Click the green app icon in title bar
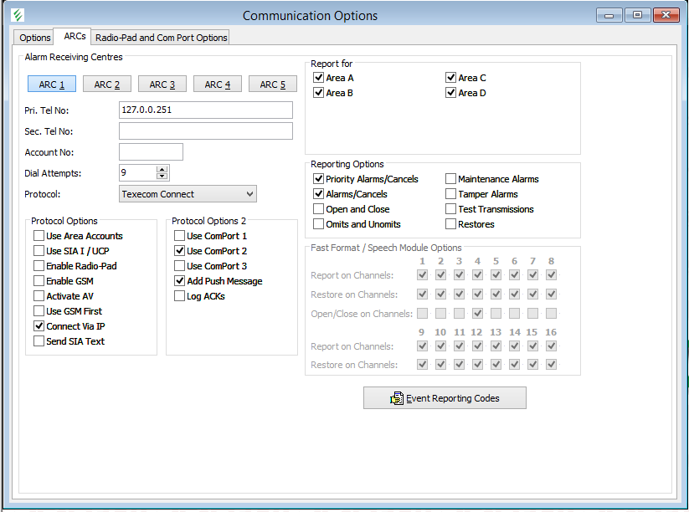 [x=18, y=15]
